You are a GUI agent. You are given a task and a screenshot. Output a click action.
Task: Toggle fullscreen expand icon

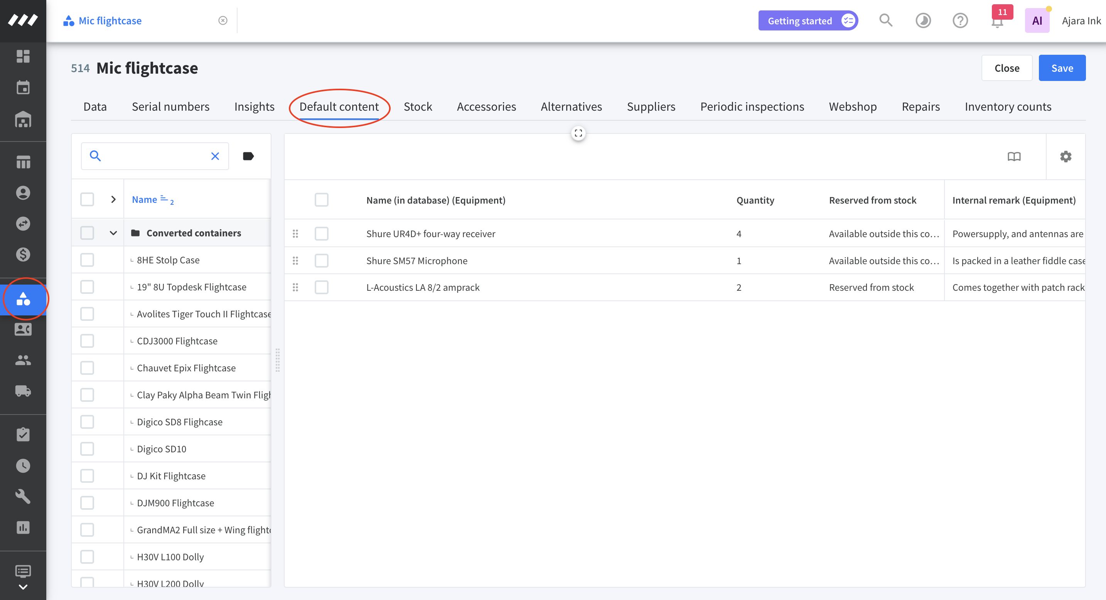coord(578,133)
